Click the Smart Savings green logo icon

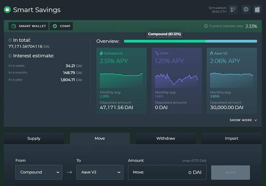pos(7,10)
